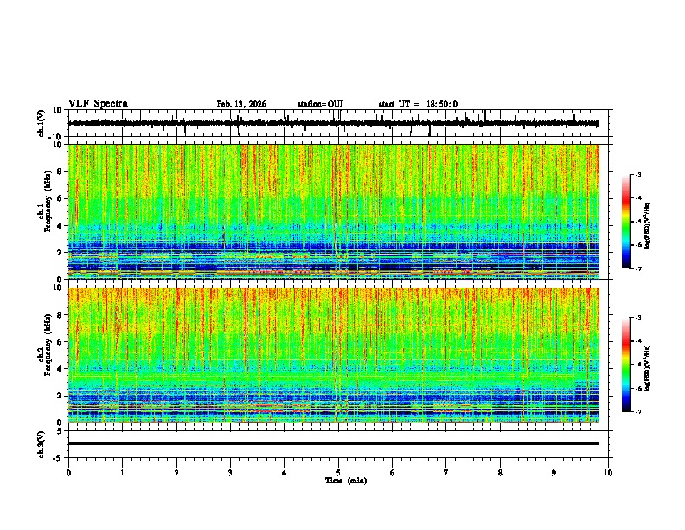This screenshot has width=685, height=530.
Task: Click the ch.1 color bar "log(PSD)(V²/Hz)" label
Action: (x=648, y=225)
